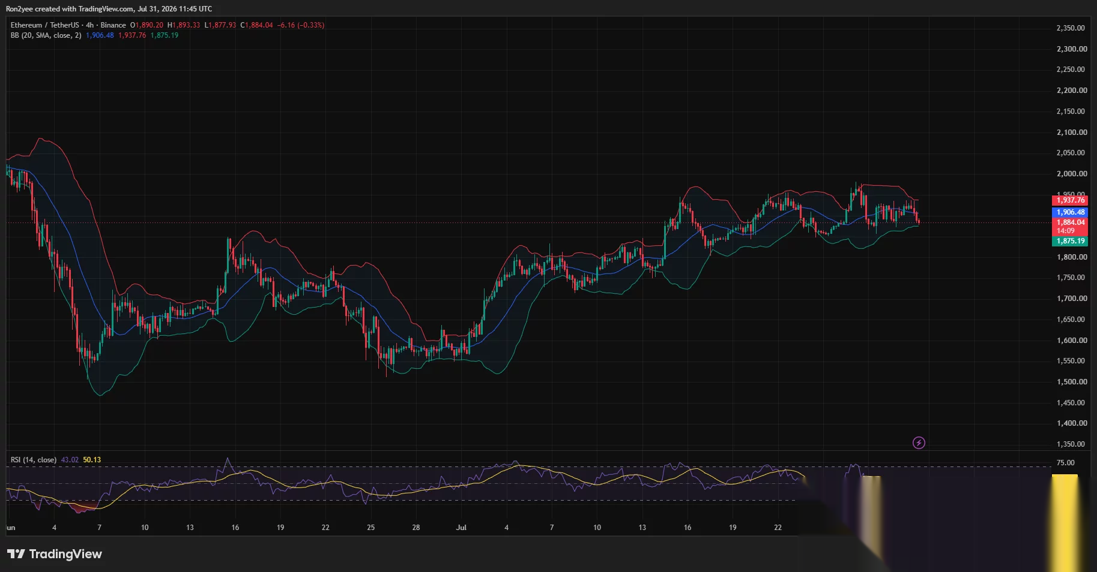The height and width of the screenshot is (572, 1097).
Task: Click the 1,500.00 price axis label
Action: tap(1072, 382)
